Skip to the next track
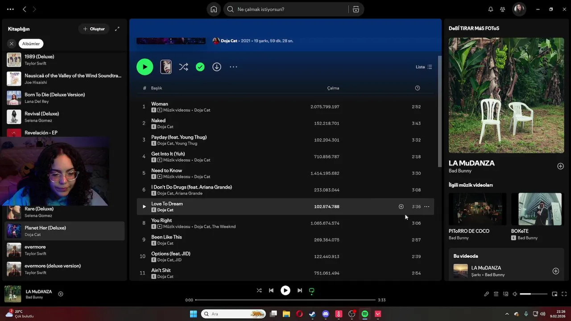Screen dimensions: 571x321 (300, 290)
